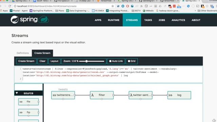Switch to the Fix typos browser tab
This screenshot has width=217, height=122.
(x=64, y=1)
